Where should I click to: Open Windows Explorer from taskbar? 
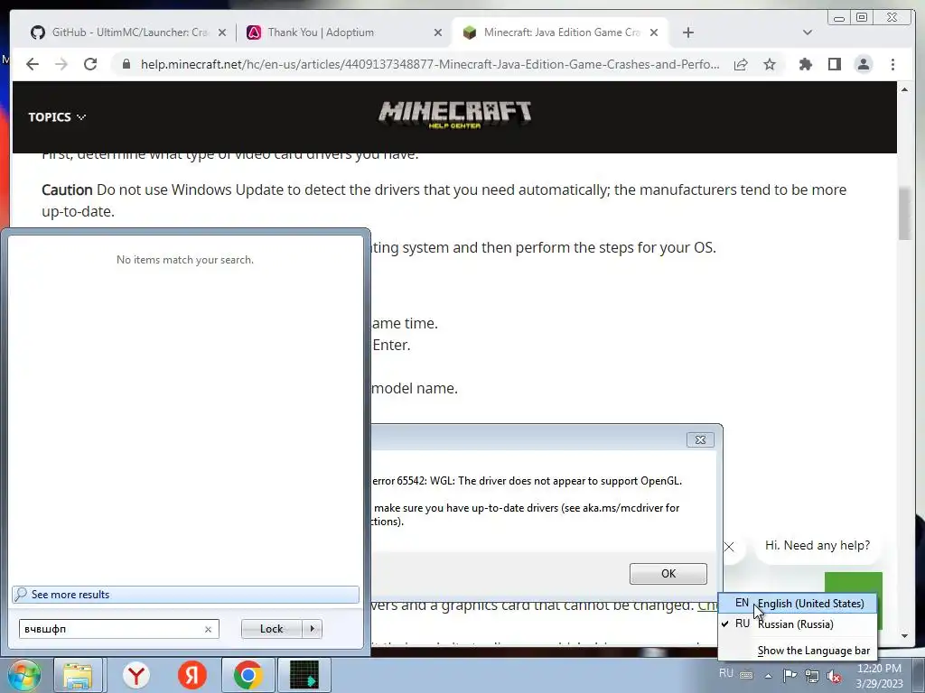(x=78, y=675)
